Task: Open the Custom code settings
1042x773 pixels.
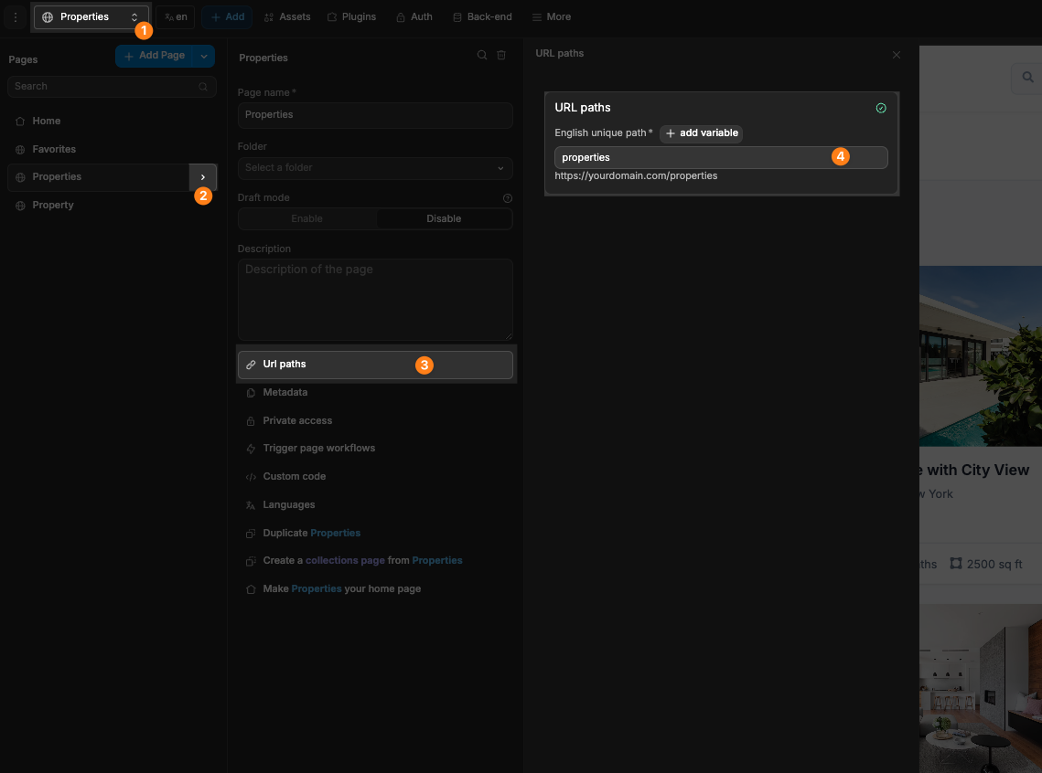Action: click(295, 476)
